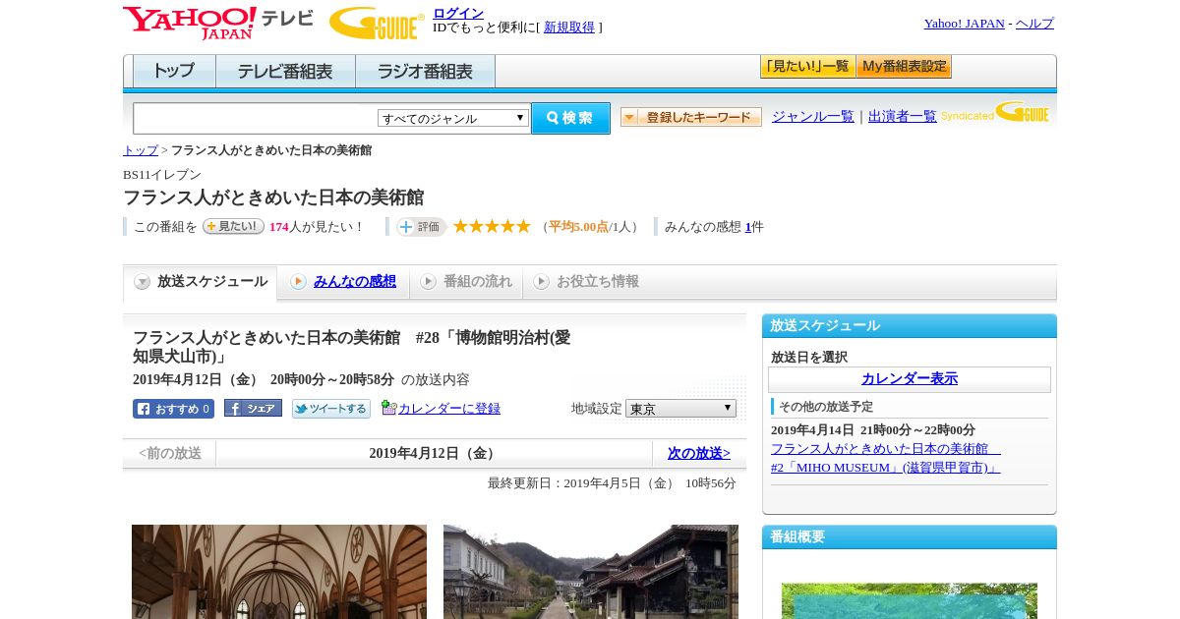Click the みんなの感想 tab play icon
The height and width of the screenshot is (619, 1180).
[299, 282]
